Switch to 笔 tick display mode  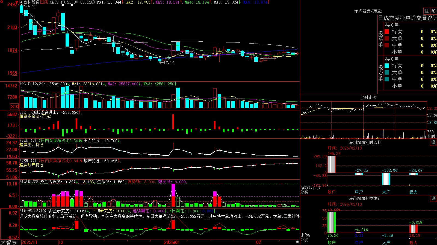point(434,11)
